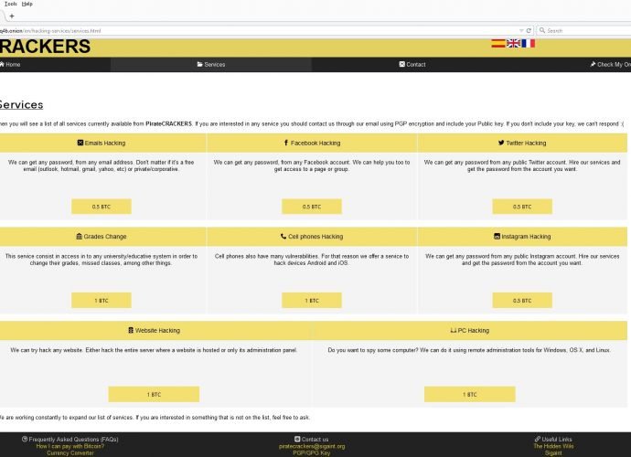Click the Cell phones Hacking phone icon
631x457 pixels.
point(283,236)
